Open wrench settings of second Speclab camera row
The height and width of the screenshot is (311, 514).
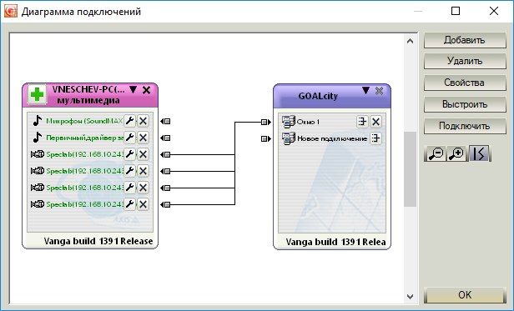point(130,171)
